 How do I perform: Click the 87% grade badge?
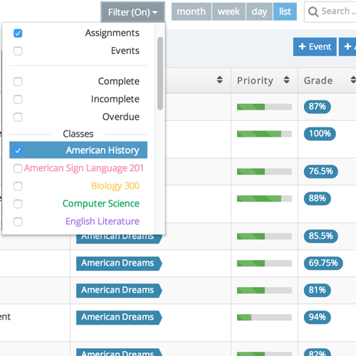(317, 107)
